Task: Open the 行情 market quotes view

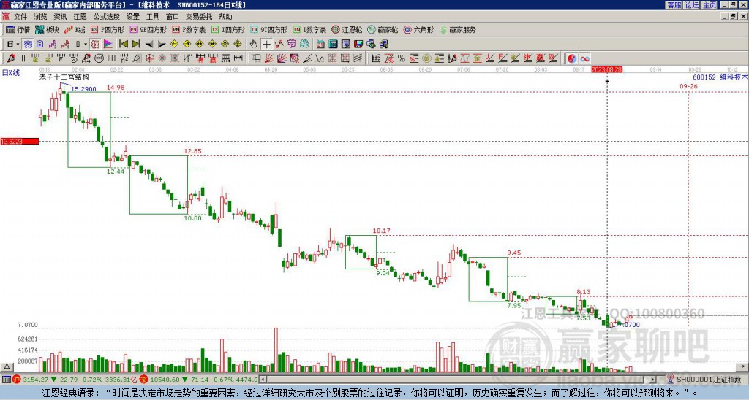Action: point(18,29)
